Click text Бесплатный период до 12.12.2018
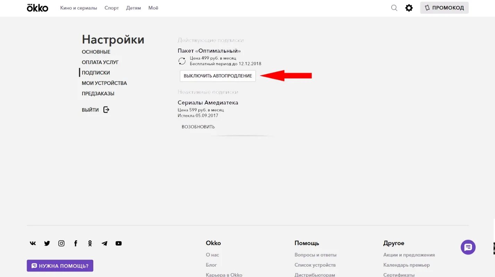Viewport: 495px width, 277px height. coord(225,64)
